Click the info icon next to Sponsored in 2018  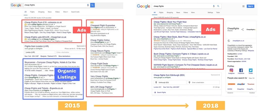219,75
